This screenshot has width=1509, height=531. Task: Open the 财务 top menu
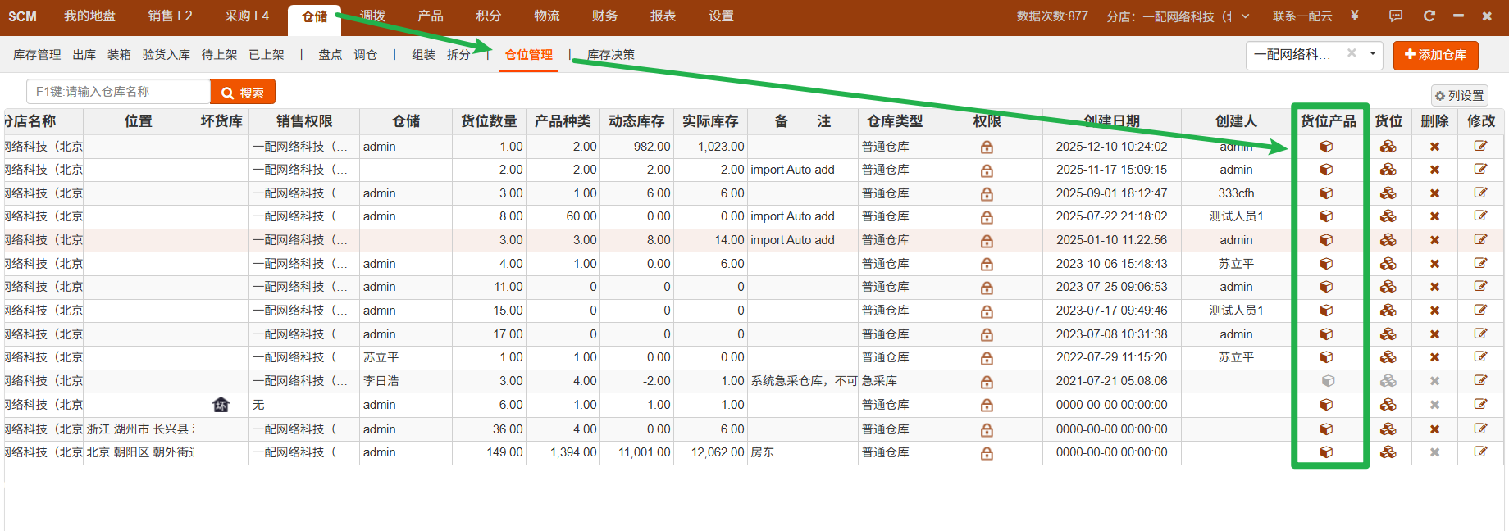[x=604, y=16]
